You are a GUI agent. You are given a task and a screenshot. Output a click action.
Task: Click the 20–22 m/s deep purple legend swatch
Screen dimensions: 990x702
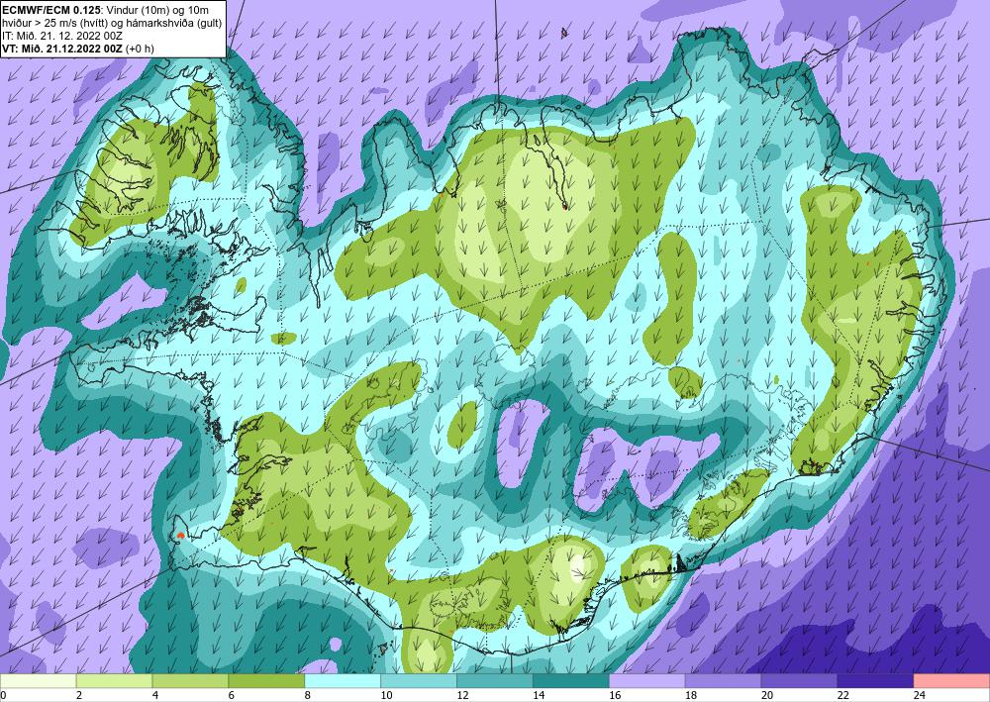(x=799, y=682)
